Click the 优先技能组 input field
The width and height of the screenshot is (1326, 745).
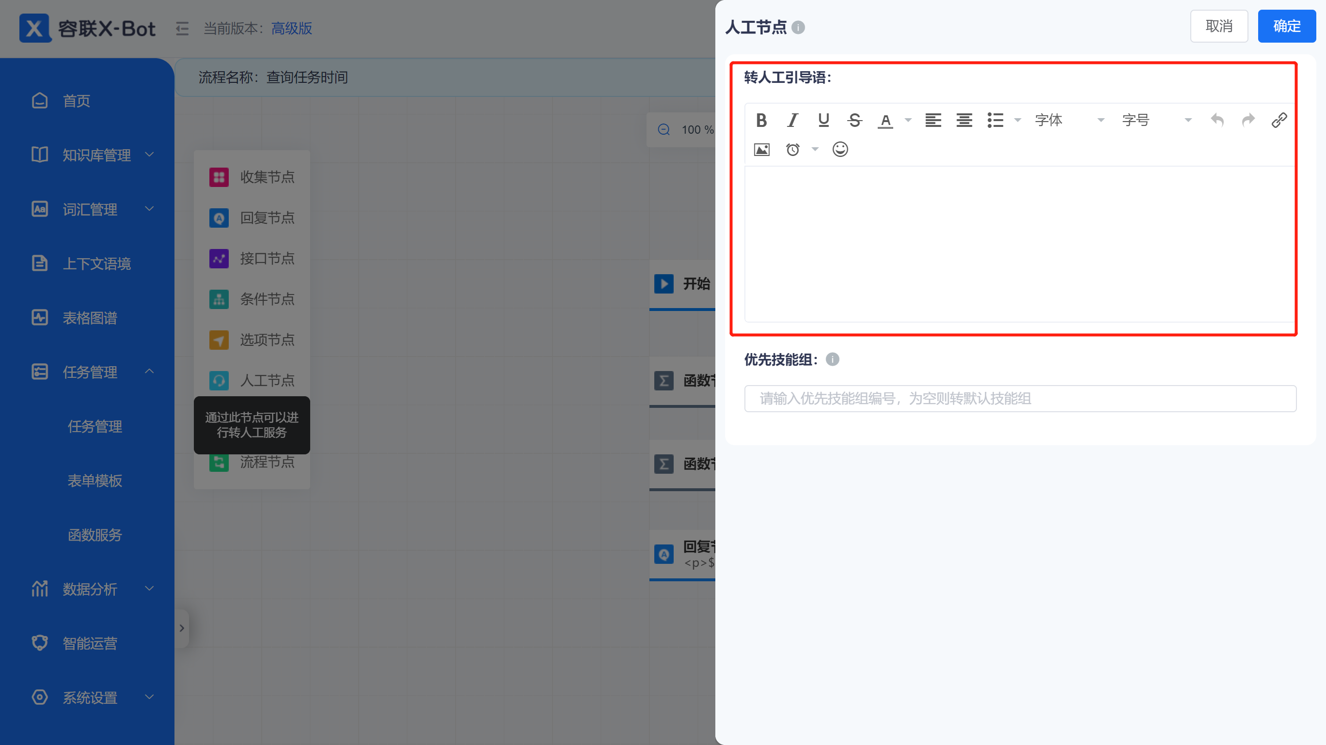1020,399
